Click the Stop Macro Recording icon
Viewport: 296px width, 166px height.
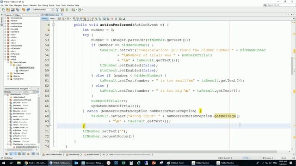pos(116,18)
